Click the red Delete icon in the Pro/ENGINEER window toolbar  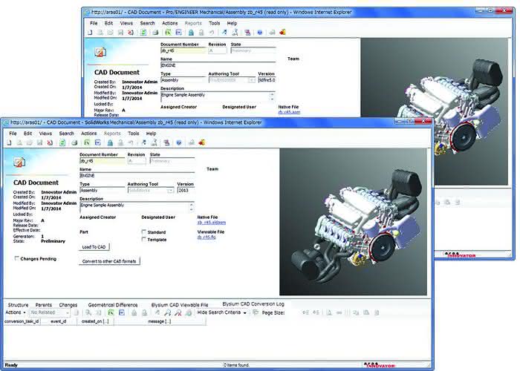(131, 33)
